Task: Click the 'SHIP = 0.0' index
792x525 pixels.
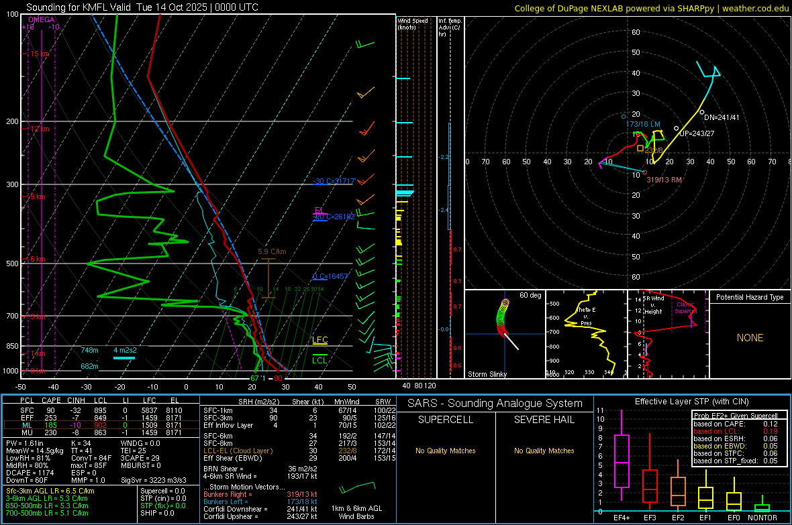Action: click(x=157, y=513)
